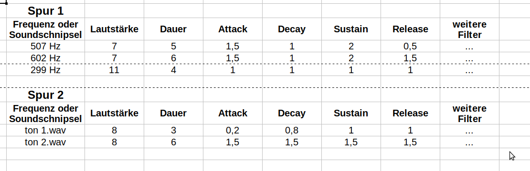
Task: Select the Release value 0,5 cell
Action: pos(410,47)
